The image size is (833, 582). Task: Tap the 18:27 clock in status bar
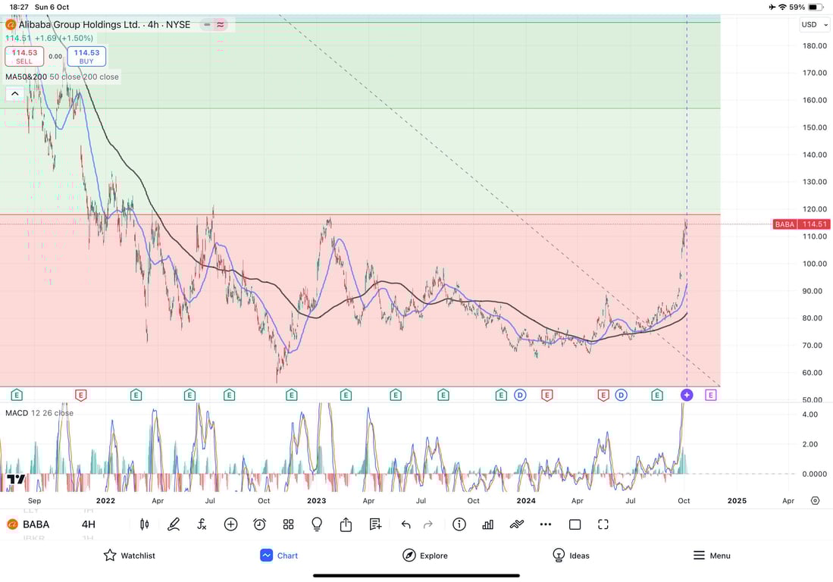click(x=19, y=7)
